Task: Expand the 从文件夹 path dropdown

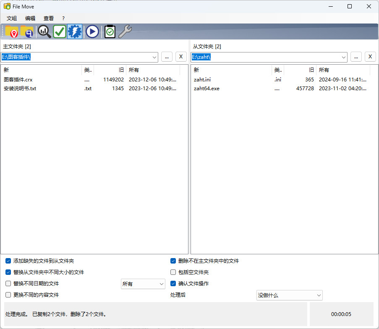Action: click(343, 57)
